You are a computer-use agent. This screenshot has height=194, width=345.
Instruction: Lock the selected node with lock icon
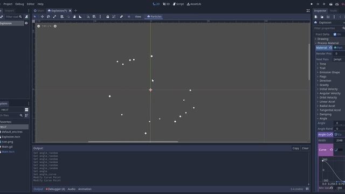108,17
